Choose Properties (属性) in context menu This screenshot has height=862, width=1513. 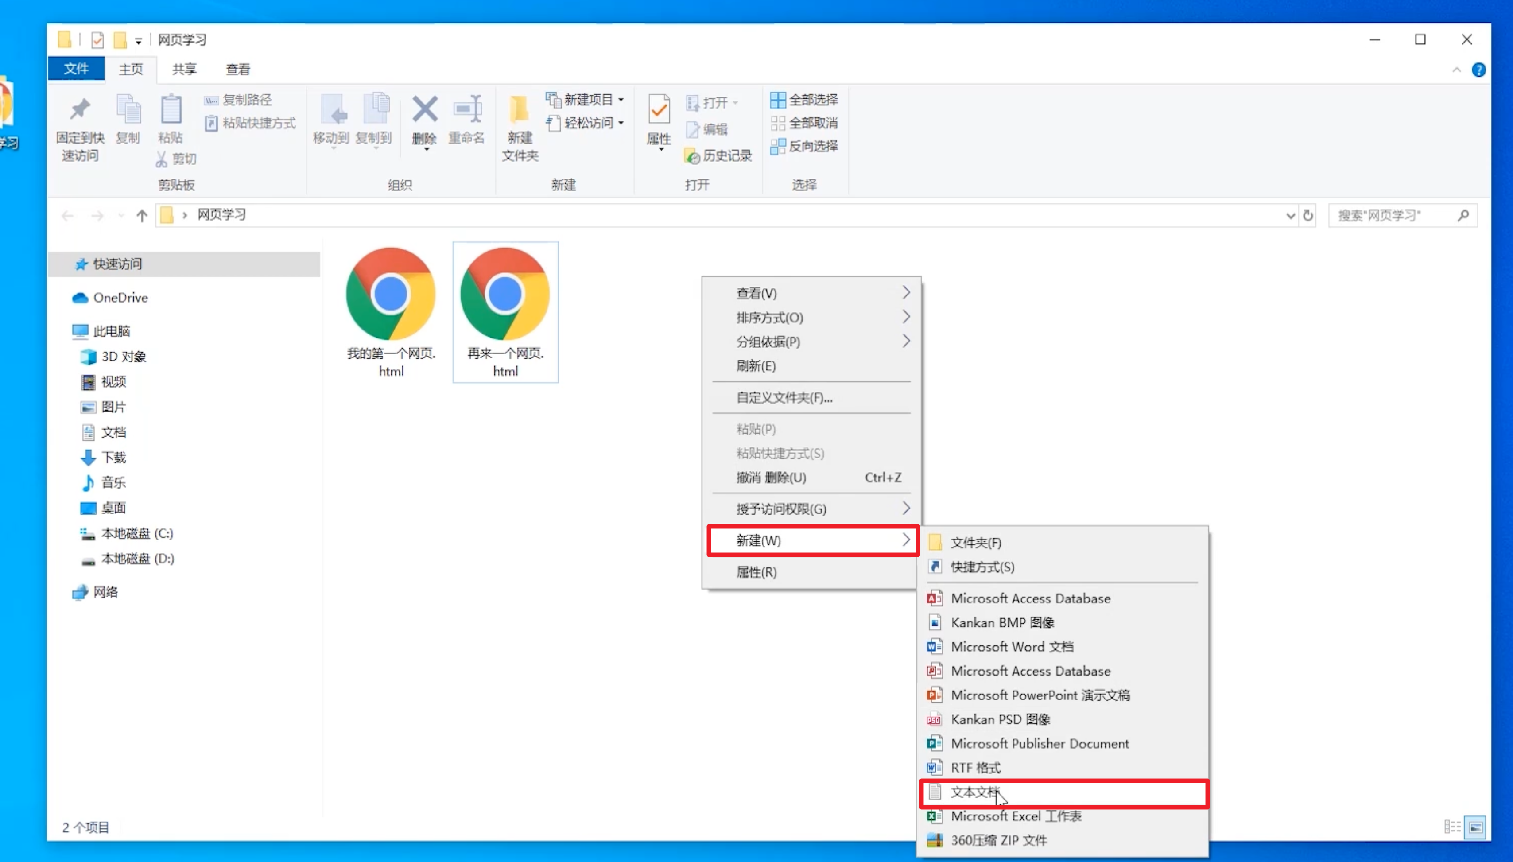811,572
